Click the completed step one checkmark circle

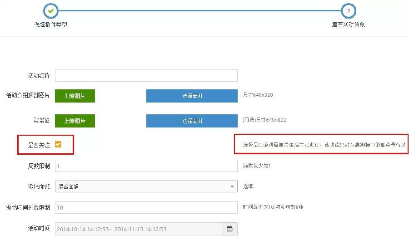pyautogui.click(x=51, y=11)
